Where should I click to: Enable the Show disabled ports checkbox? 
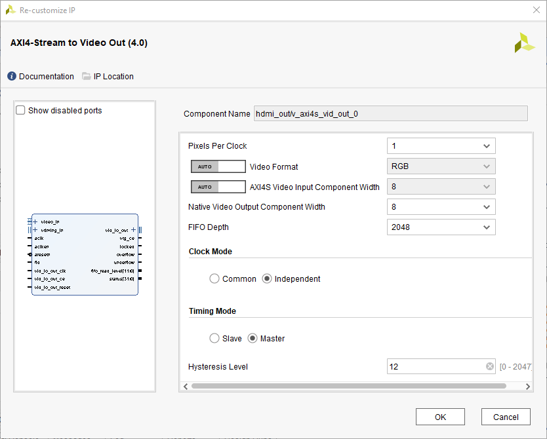(20, 111)
